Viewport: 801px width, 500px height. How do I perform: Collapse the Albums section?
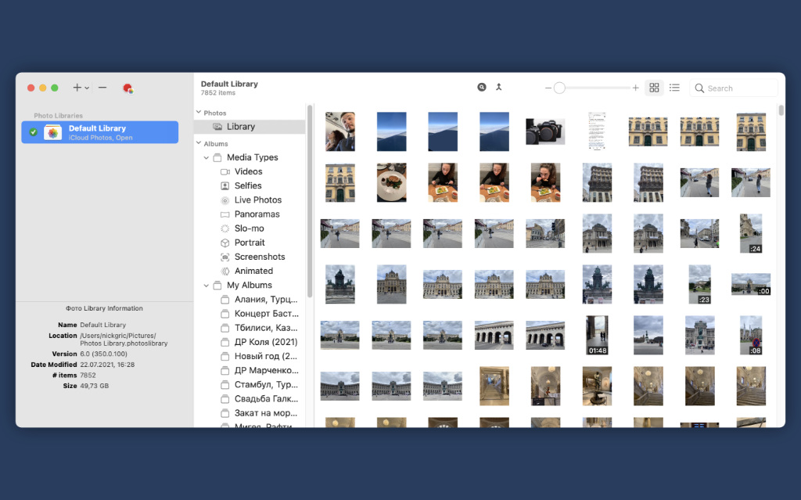click(198, 144)
